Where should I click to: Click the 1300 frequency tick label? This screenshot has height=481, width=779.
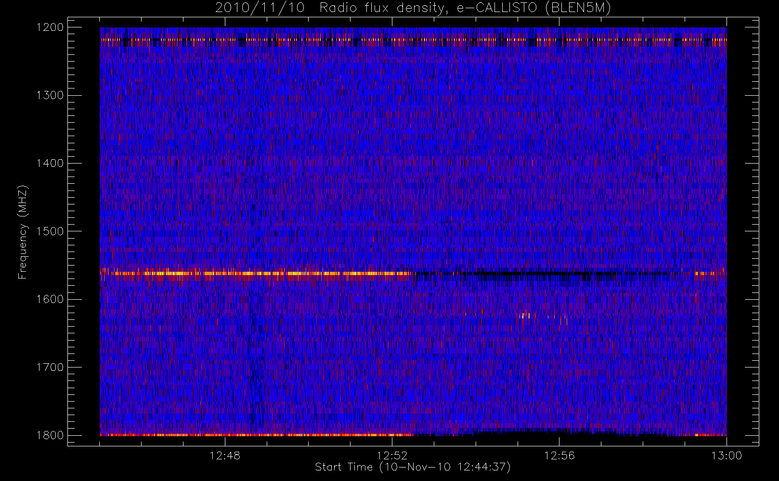click(50, 95)
